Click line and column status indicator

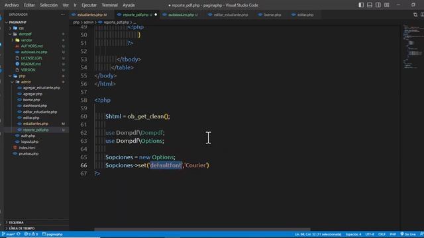[x=318, y=234]
